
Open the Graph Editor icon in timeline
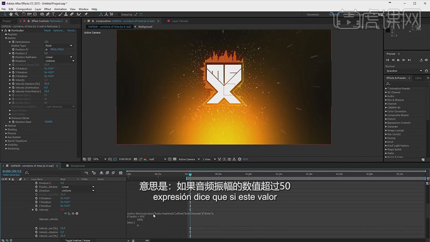point(121,173)
